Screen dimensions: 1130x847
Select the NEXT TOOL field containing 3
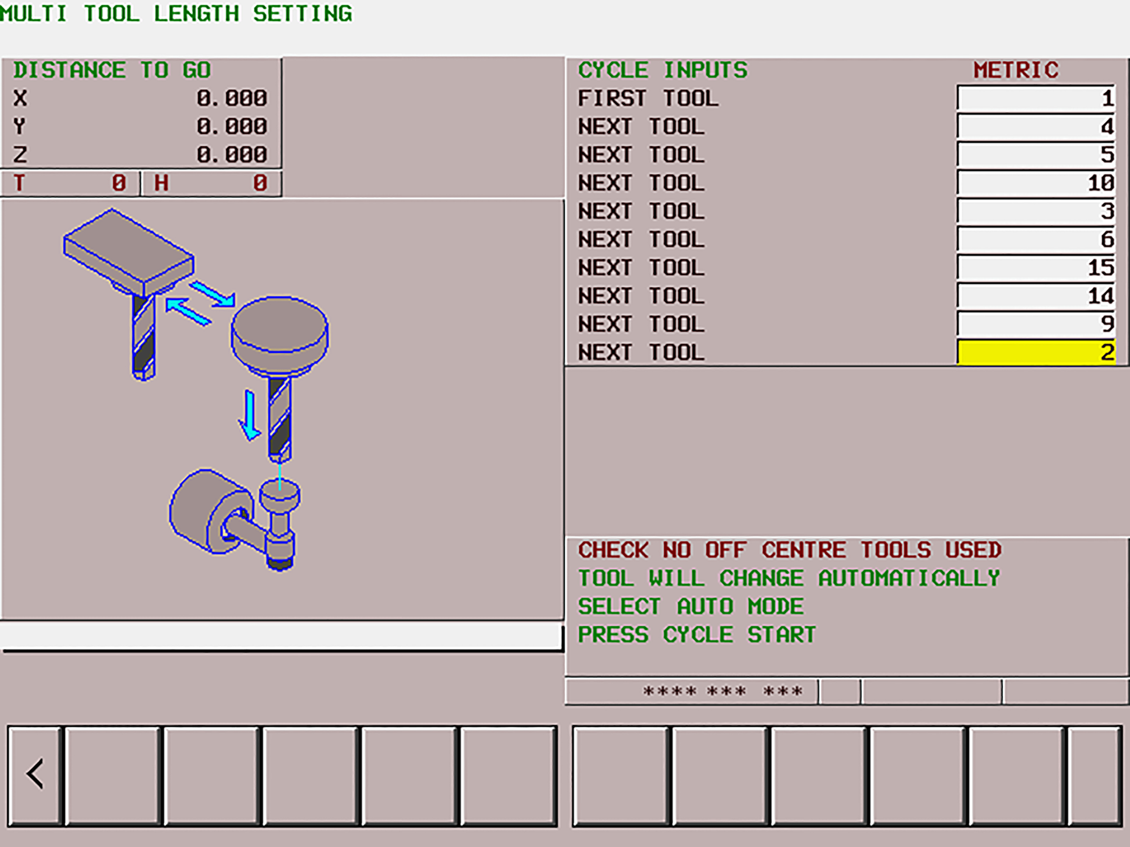(1035, 211)
